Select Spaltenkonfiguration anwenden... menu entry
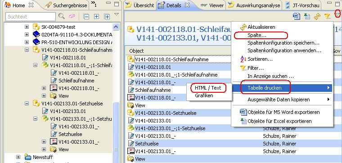The image size is (342, 163). [284, 50]
